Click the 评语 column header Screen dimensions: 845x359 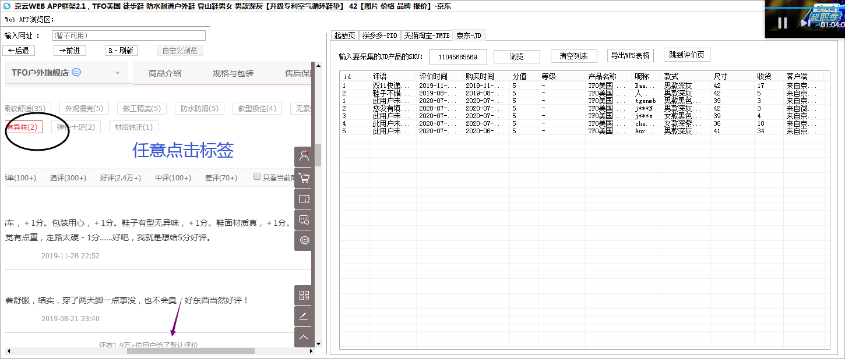coord(393,76)
